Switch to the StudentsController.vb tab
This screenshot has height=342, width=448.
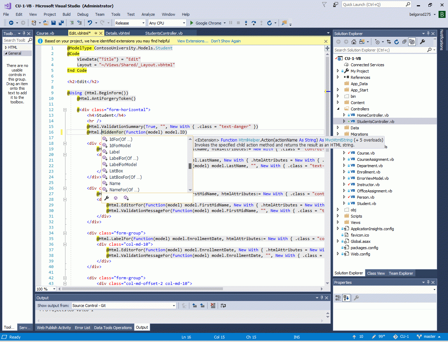pos(164,33)
